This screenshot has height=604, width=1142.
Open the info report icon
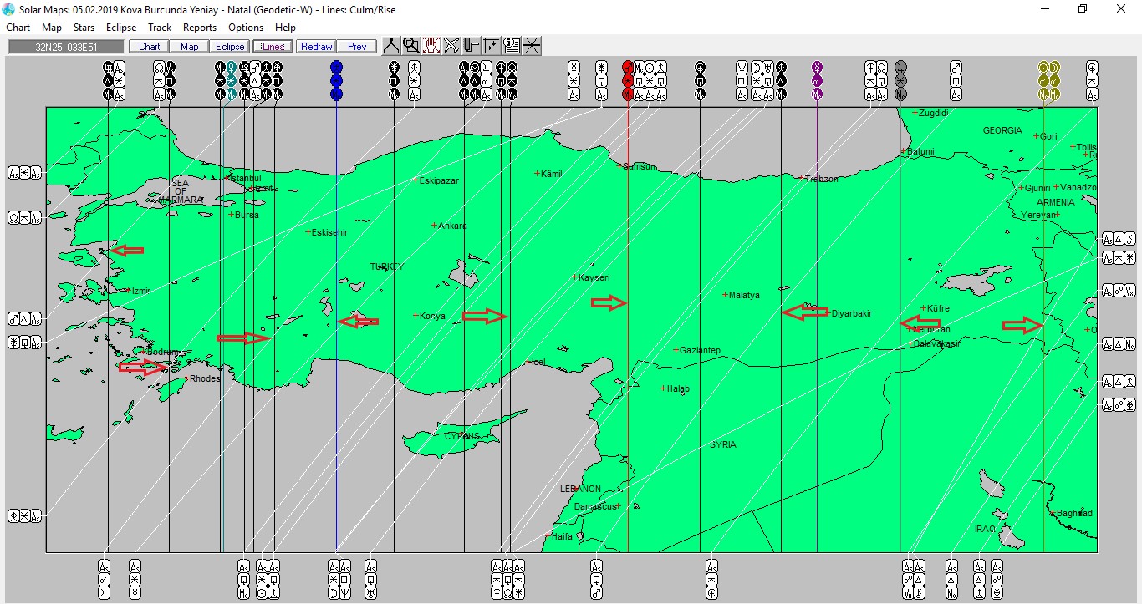click(x=512, y=46)
